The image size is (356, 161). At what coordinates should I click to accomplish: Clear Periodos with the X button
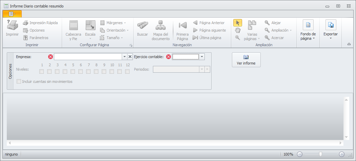point(207,69)
